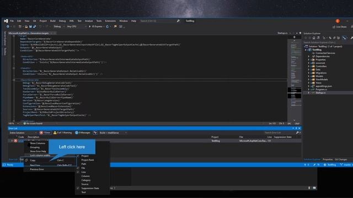
Task: Select Previous Error in context menu
Action: [37, 169]
